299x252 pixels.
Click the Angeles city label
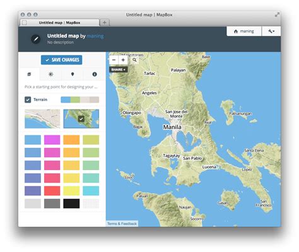click(x=149, y=93)
